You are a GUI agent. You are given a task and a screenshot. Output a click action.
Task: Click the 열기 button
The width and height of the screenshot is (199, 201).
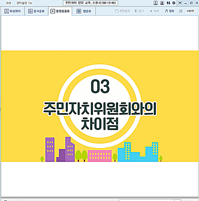(139, 11)
